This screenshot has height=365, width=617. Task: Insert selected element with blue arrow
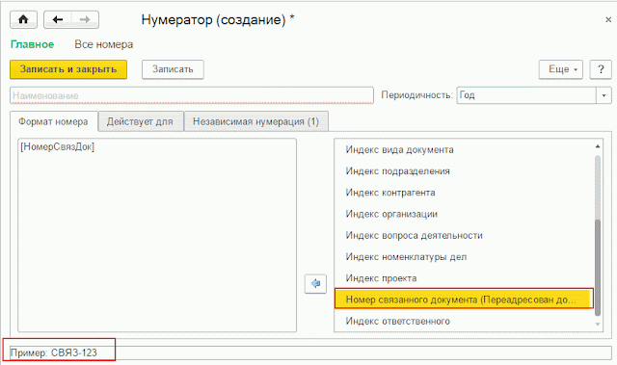[x=315, y=284]
